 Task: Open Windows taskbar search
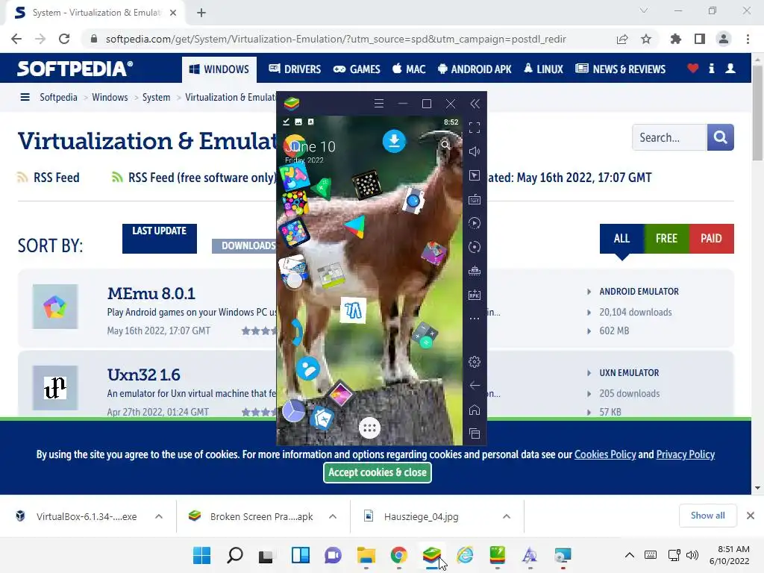[x=235, y=555]
